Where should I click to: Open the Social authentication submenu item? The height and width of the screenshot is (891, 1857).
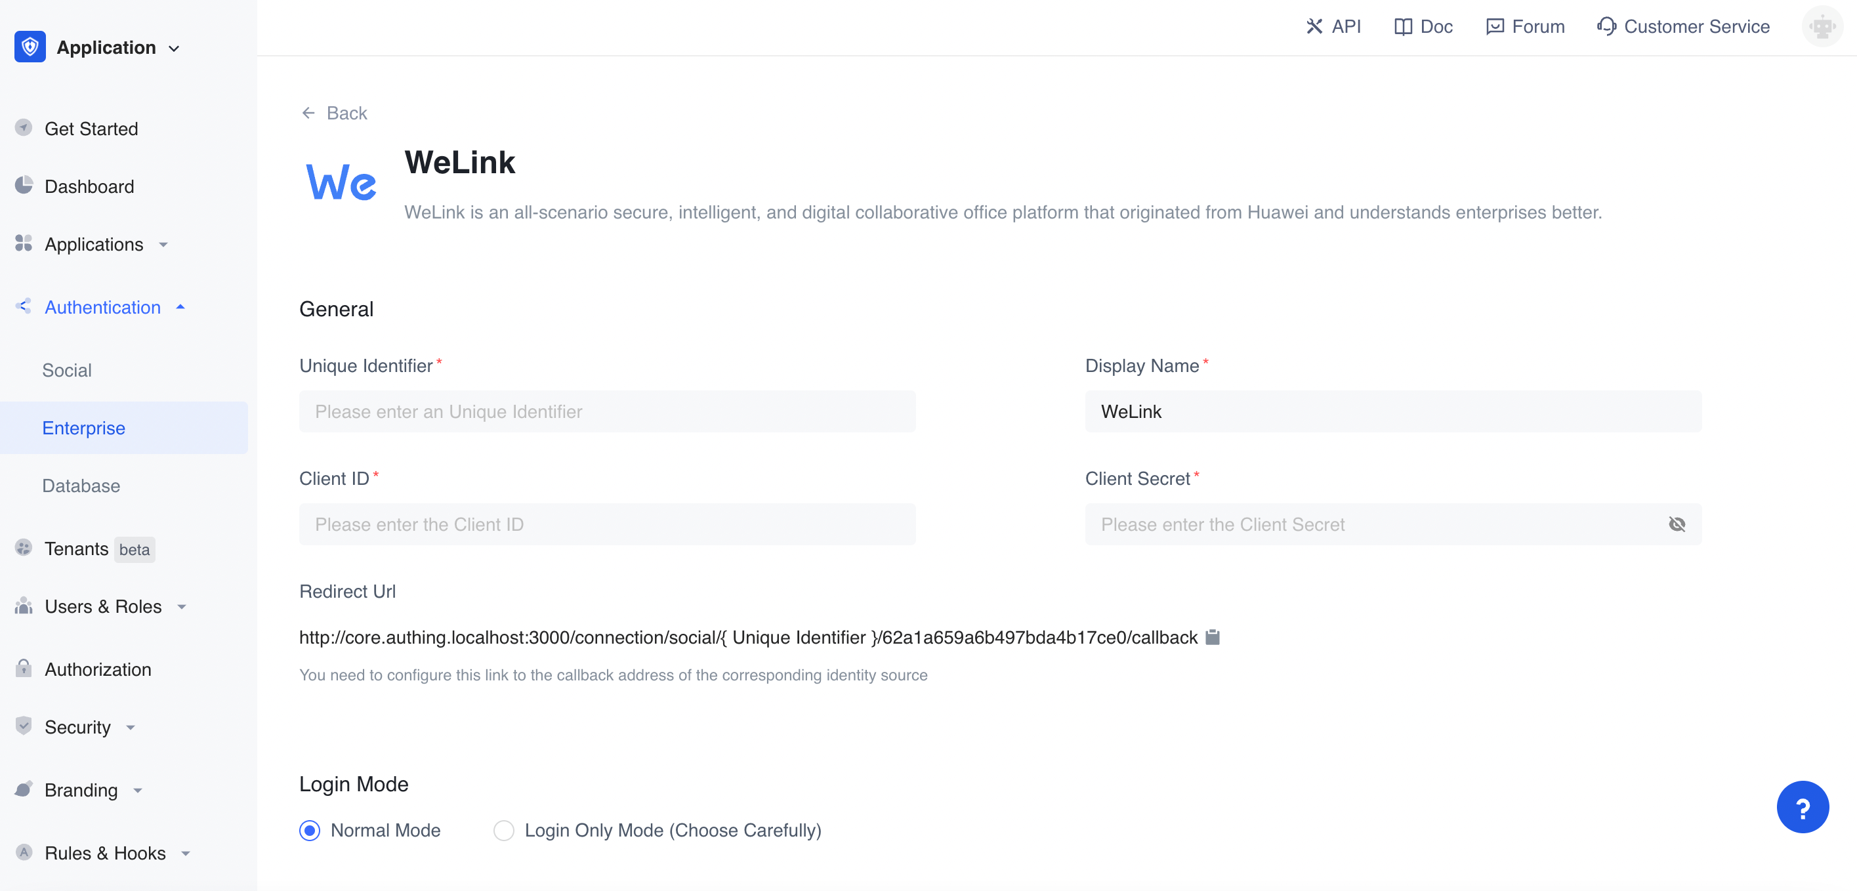67,370
